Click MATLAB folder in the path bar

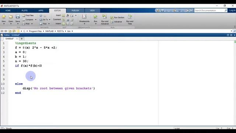point(49,31)
